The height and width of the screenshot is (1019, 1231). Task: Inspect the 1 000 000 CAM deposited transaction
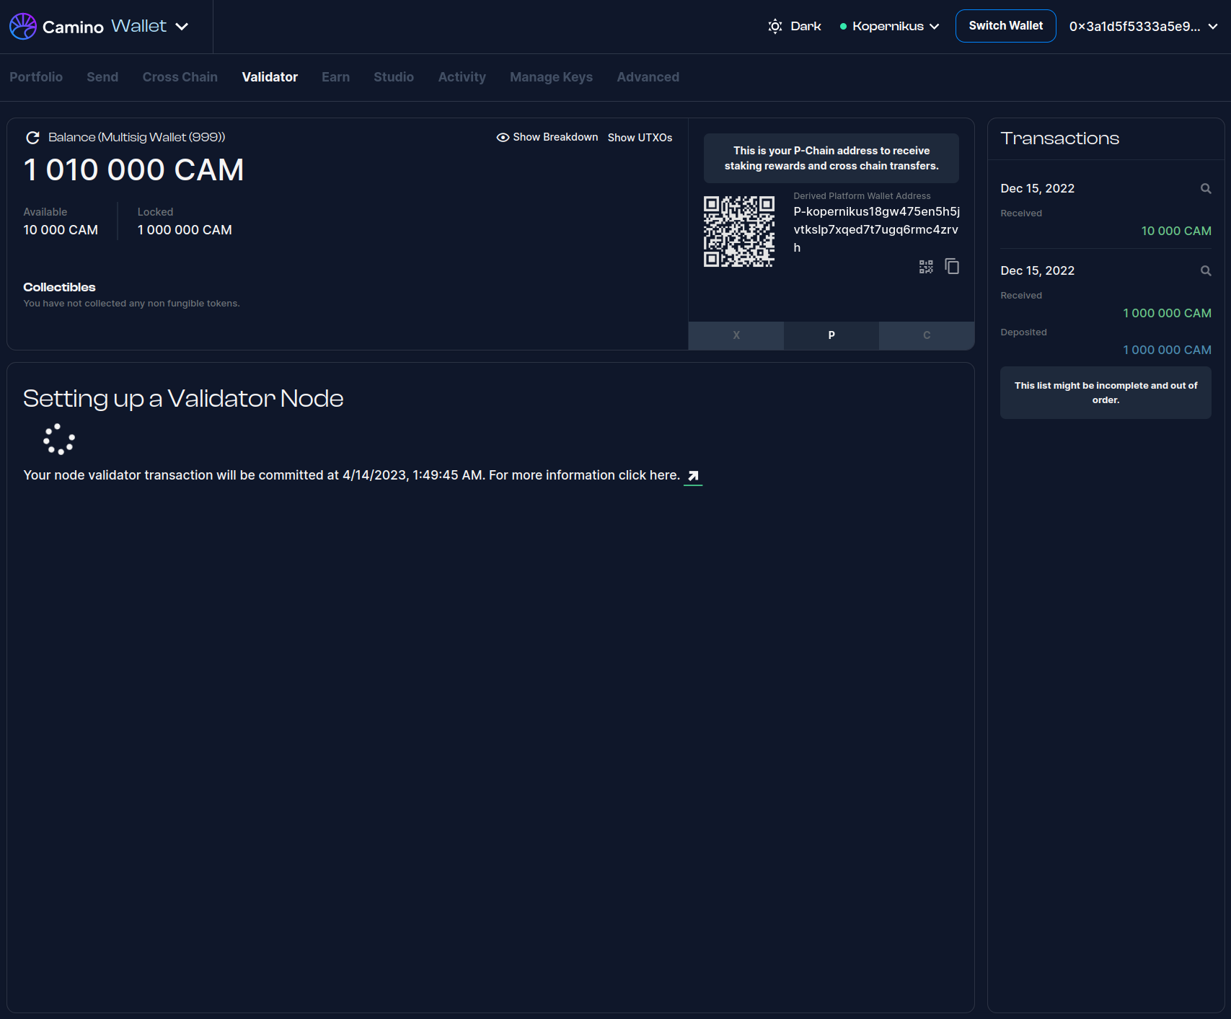[1205, 271]
